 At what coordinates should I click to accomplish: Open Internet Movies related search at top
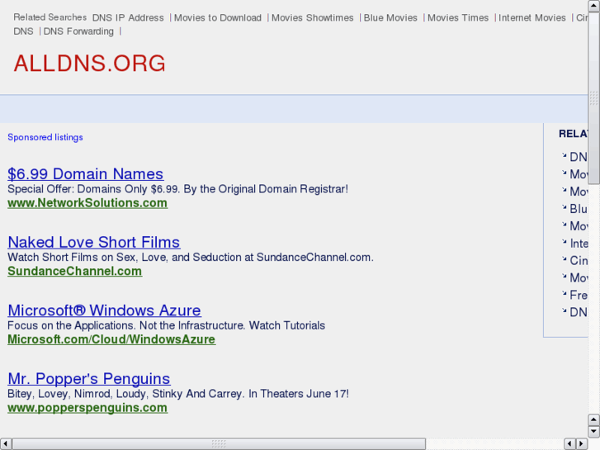pos(531,17)
